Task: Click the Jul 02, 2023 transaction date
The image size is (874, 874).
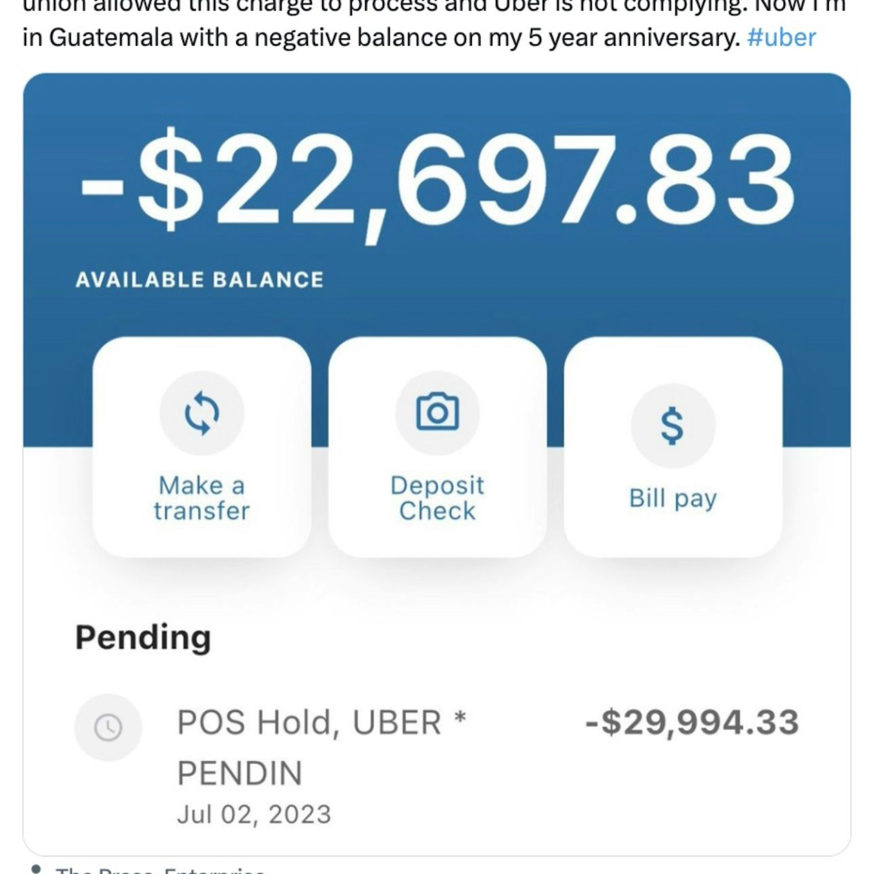Action: point(254,814)
